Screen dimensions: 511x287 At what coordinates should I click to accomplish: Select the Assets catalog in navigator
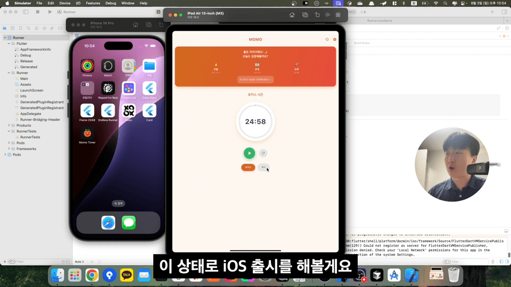(26, 85)
